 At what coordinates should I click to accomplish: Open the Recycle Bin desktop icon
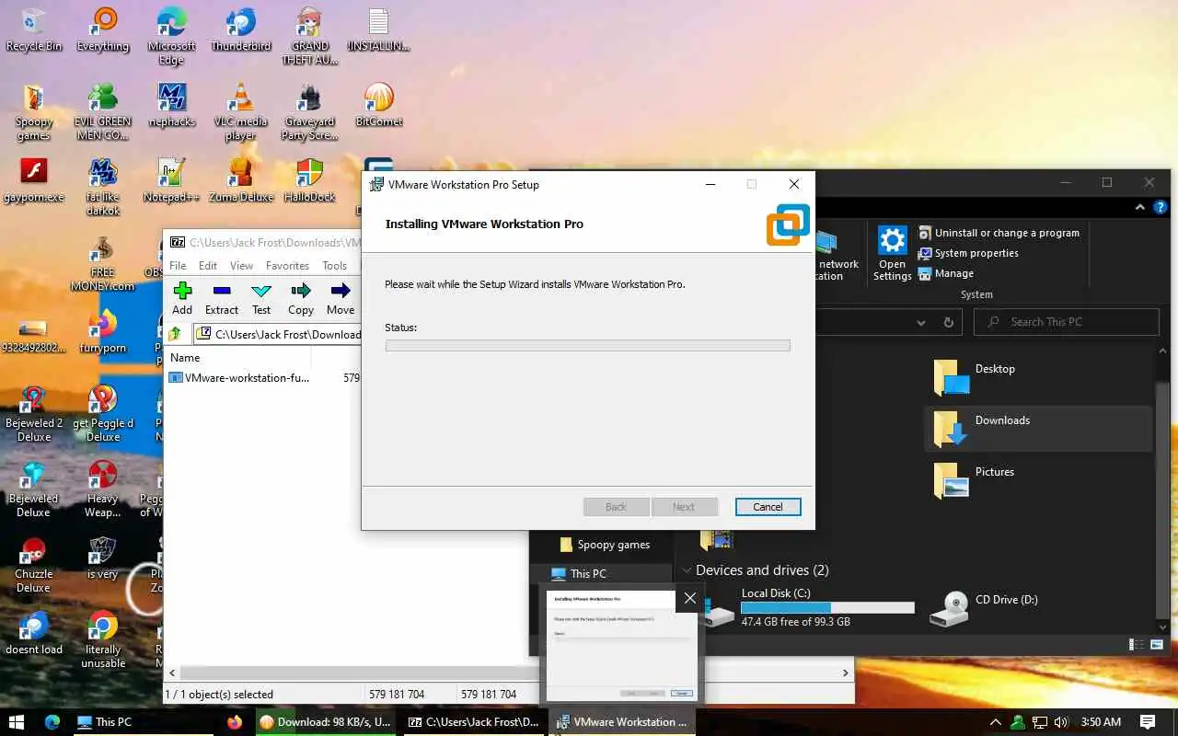(x=34, y=29)
